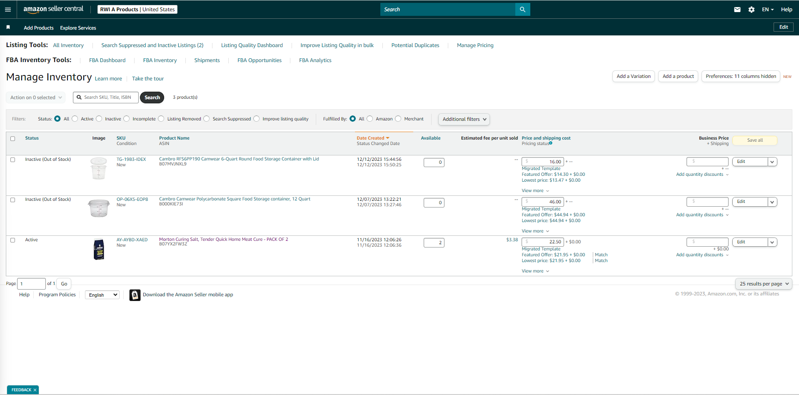Image resolution: width=799 pixels, height=395 pixels.
Task: Open the mail messages icon
Action: 737,10
